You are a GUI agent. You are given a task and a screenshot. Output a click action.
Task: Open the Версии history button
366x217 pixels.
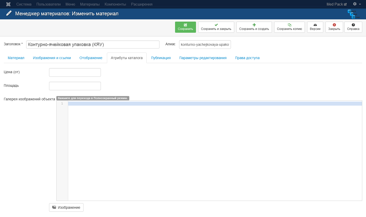point(315,27)
